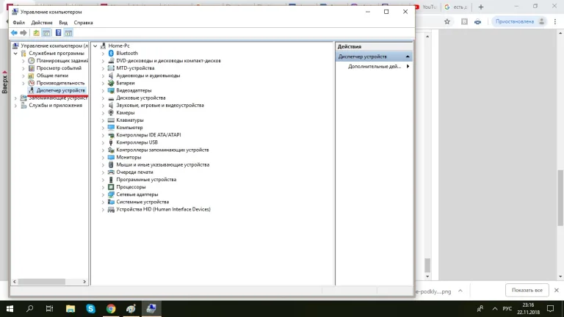Image resolution: width=564 pixels, height=317 pixels.
Task: Select the Сетевые адаптеры network icon
Action: coord(111,194)
